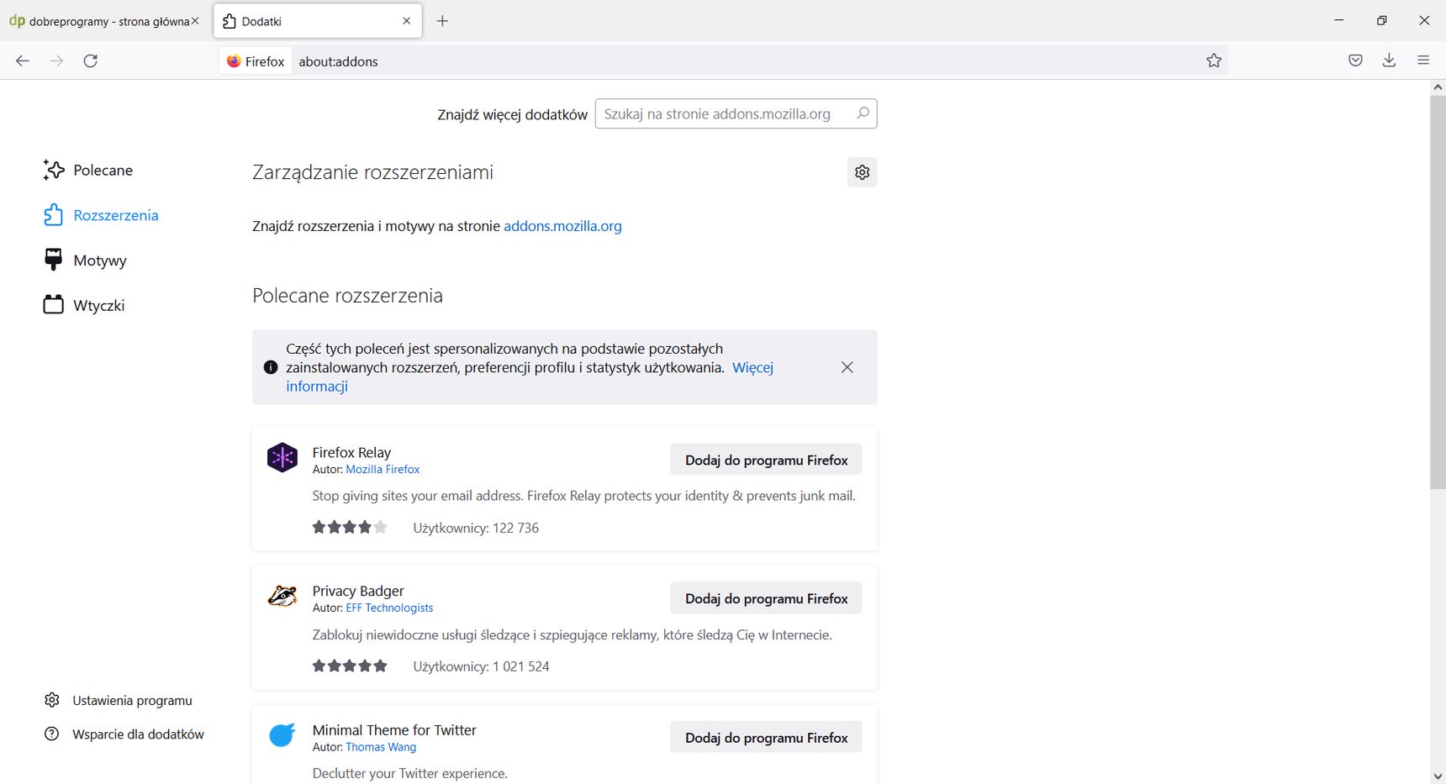Select the Rozszerzenia sidebar category
The image size is (1446, 784).
[x=101, y=215]
